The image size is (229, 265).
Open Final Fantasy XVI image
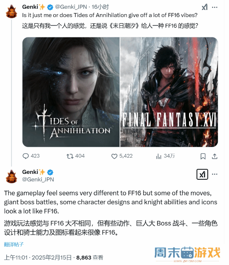(169, 92)
